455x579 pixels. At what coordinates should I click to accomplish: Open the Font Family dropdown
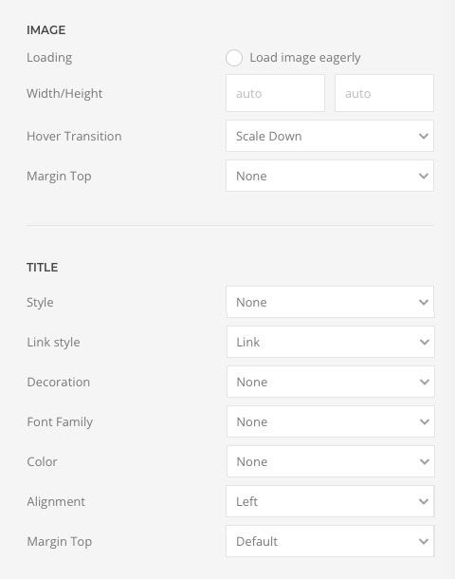(x=331, y=421)
